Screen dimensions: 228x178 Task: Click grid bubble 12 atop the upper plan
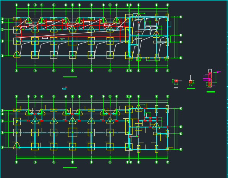116,5
